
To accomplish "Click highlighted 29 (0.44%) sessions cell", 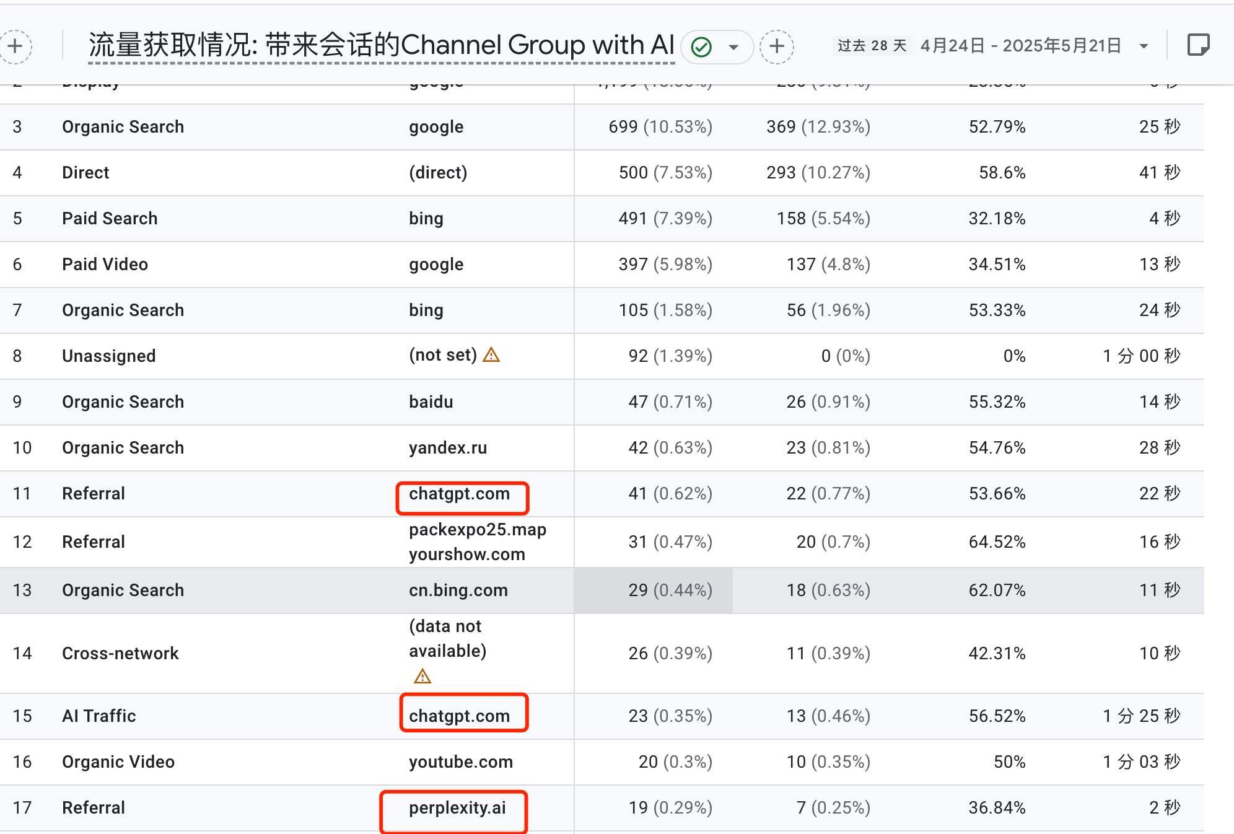I will click(x=670, y=590).
